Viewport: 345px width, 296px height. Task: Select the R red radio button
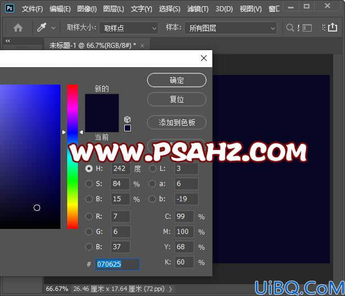click(89, 217)
